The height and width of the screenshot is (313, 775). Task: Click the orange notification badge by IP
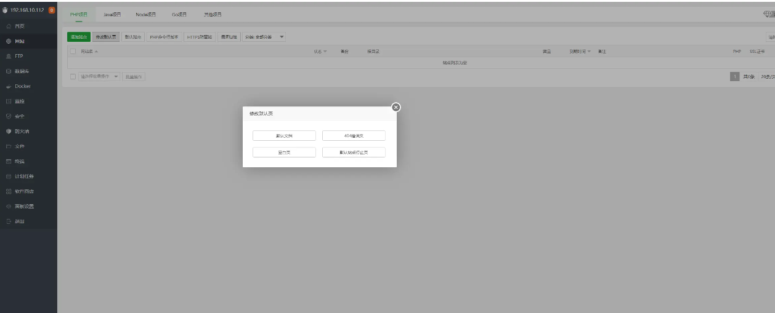pos(52,10)
